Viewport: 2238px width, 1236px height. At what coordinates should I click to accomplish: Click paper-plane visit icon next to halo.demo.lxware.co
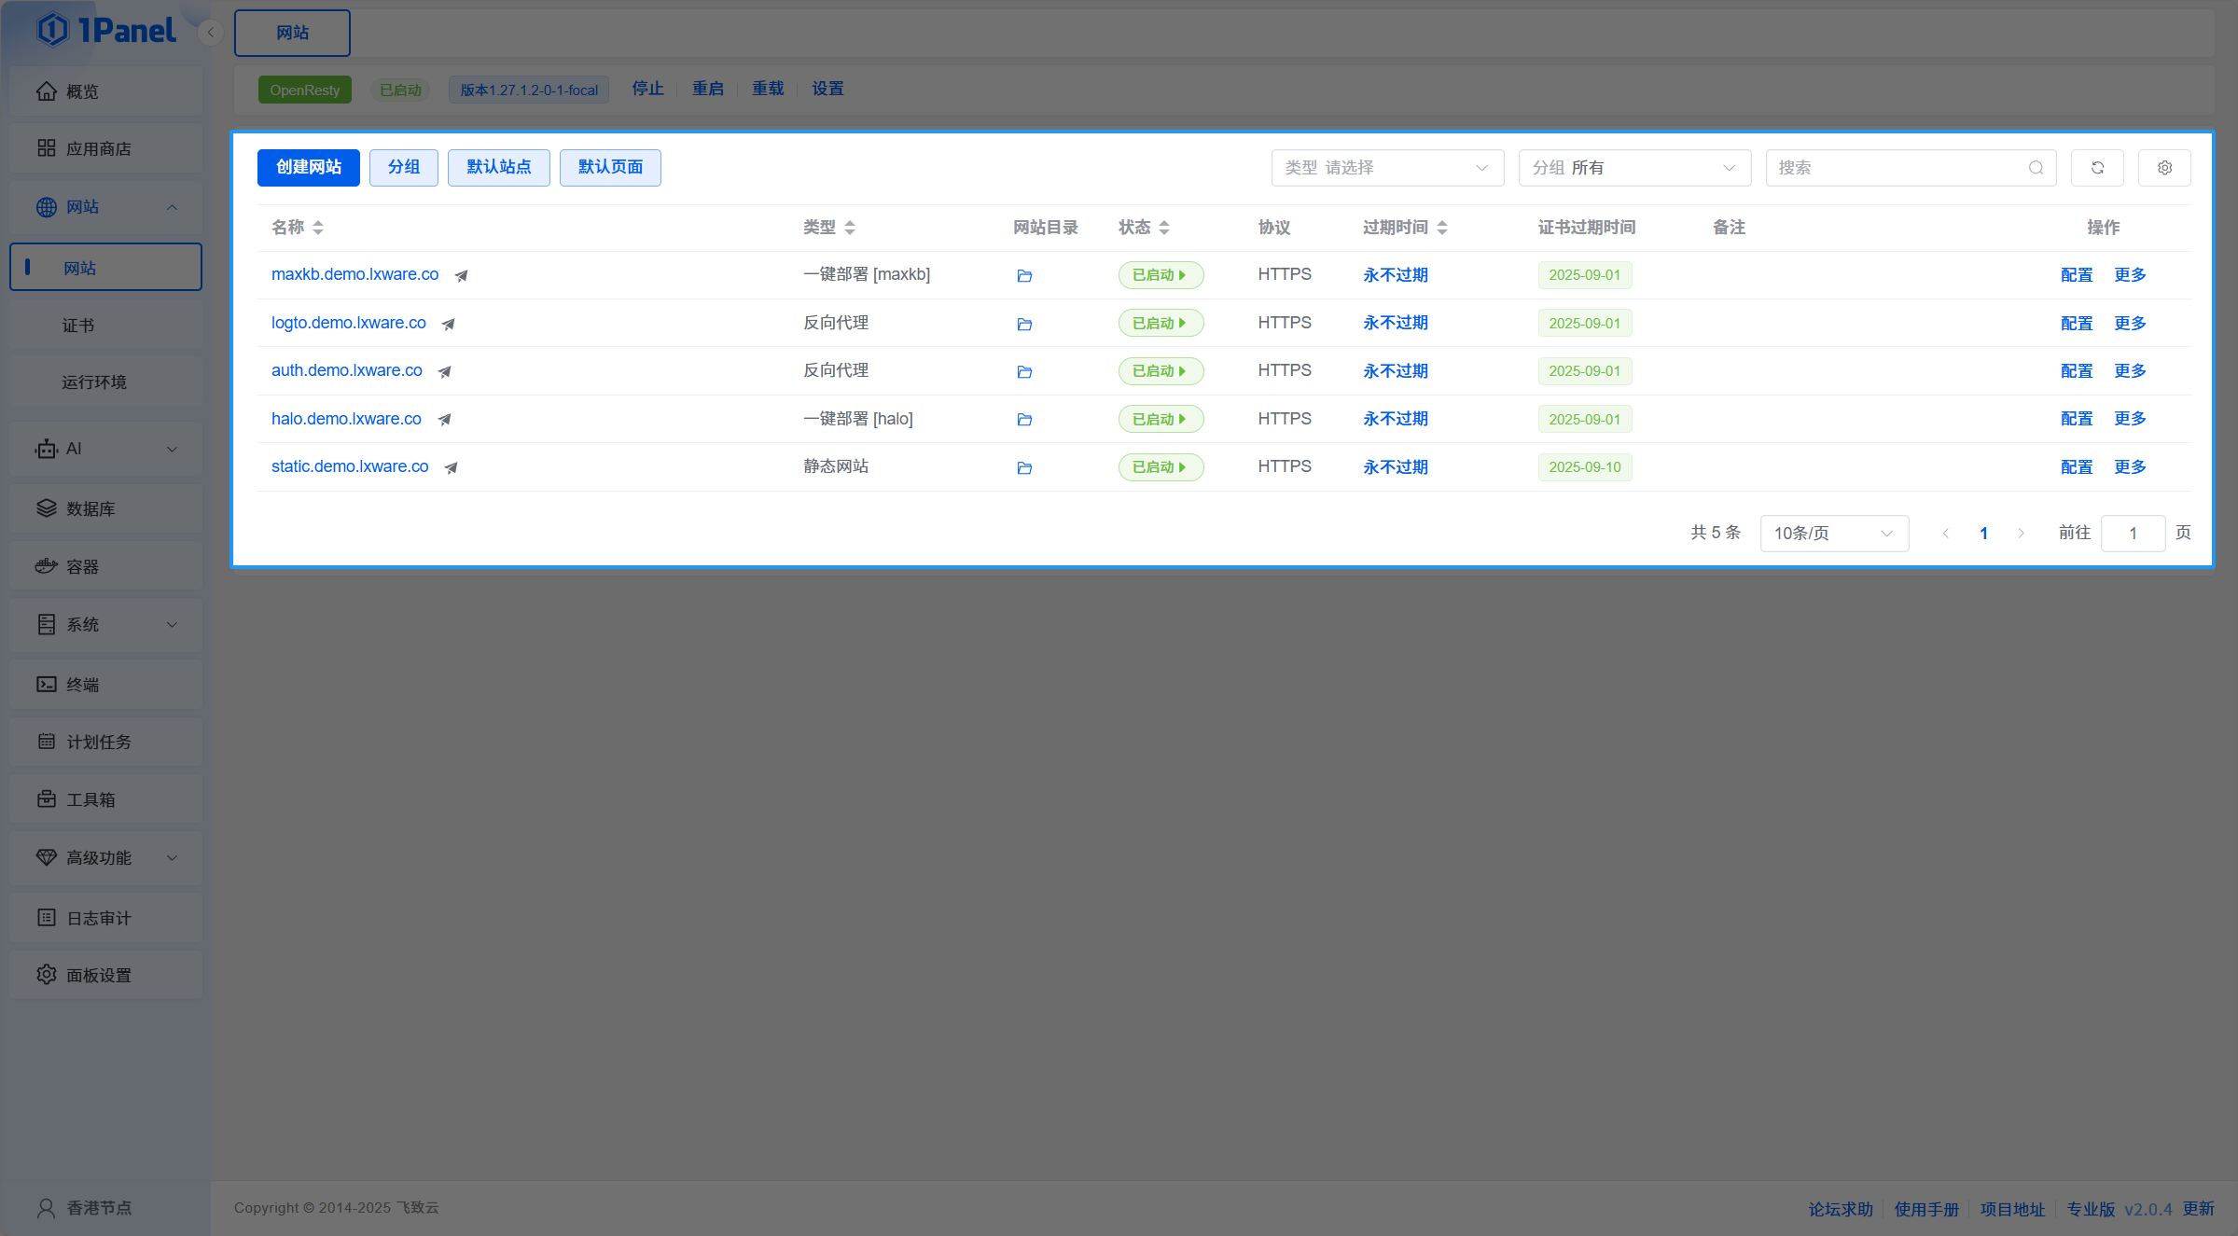click(445, 420)
